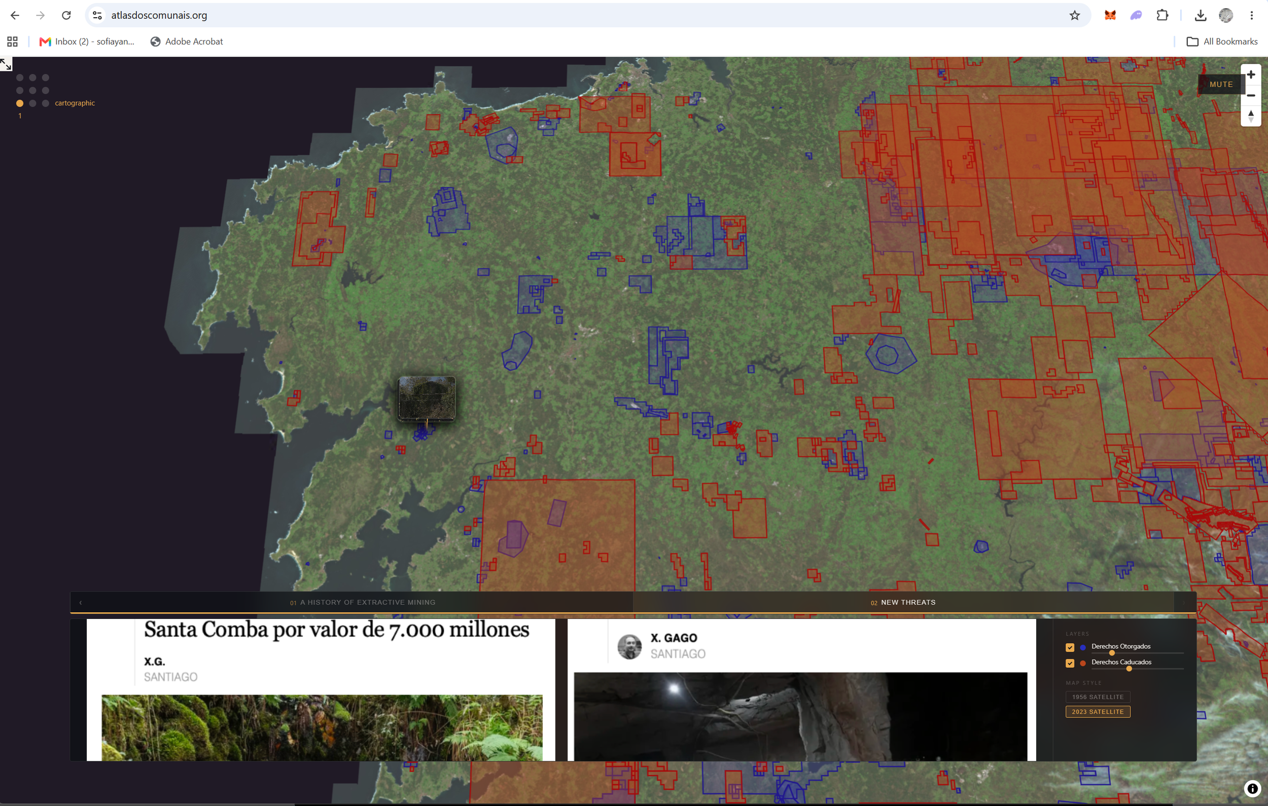
Task: Adjust the Derechos Caducados opacity slider
Action: 1138,669
